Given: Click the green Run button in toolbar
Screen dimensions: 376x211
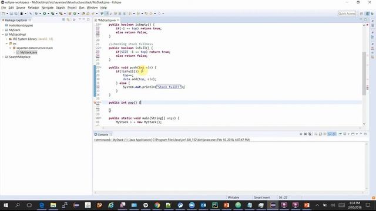Looking at the screenshot, I should click(45, 13).
